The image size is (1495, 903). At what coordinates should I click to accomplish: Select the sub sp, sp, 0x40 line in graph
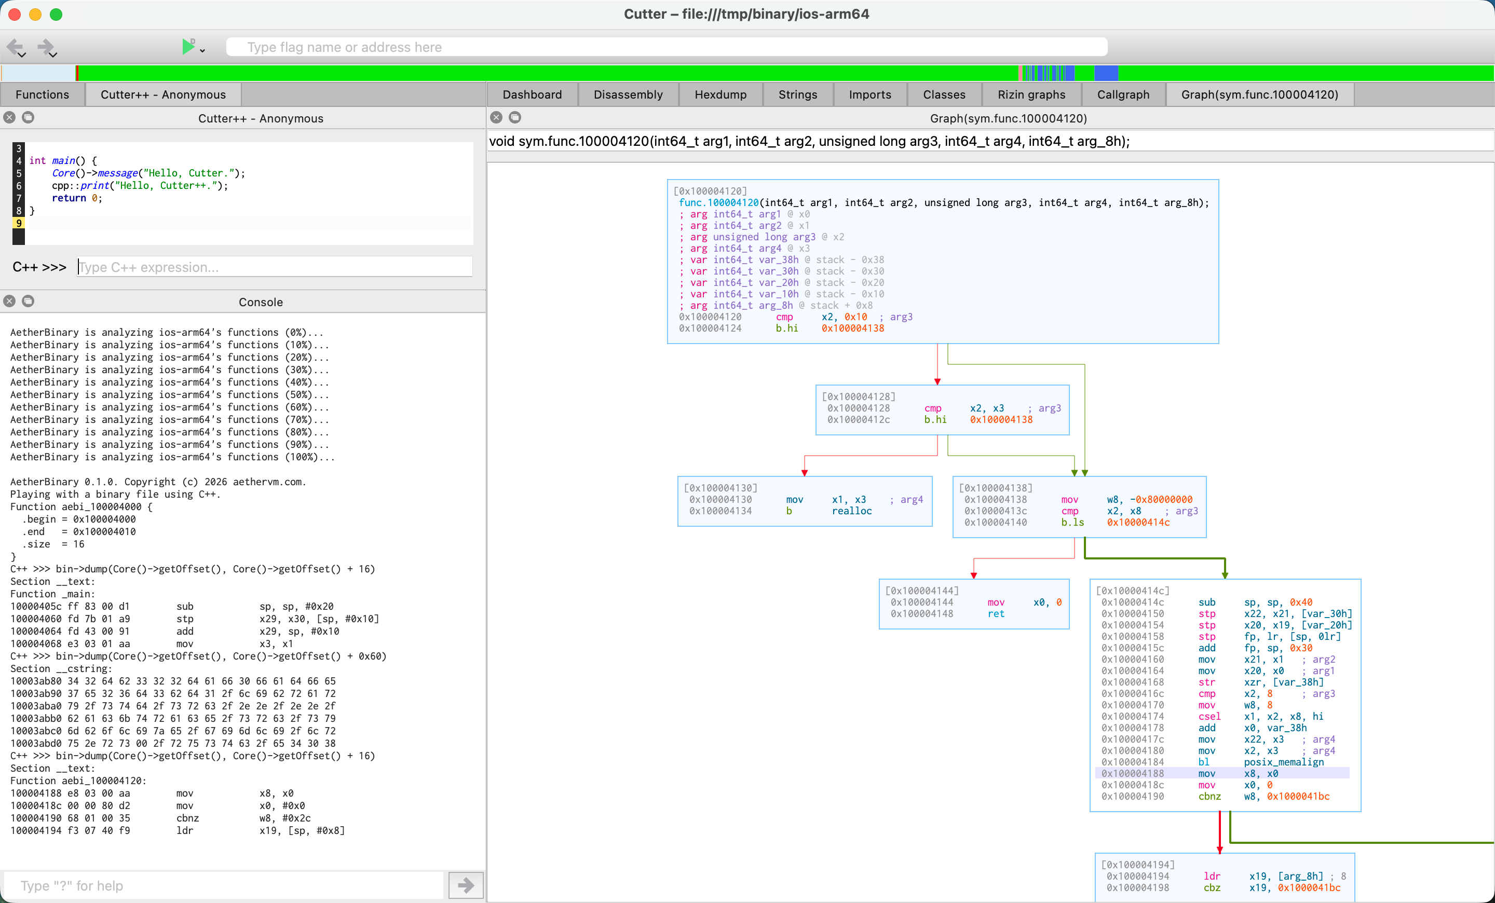(x=1207, y=602)
